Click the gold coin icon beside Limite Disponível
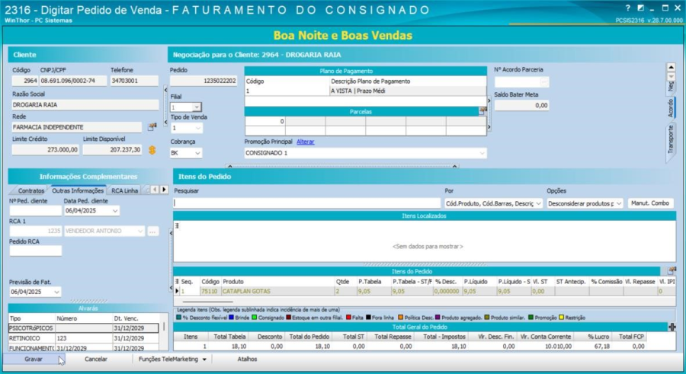This screenshot has width=686, height=374. point(152,150)
